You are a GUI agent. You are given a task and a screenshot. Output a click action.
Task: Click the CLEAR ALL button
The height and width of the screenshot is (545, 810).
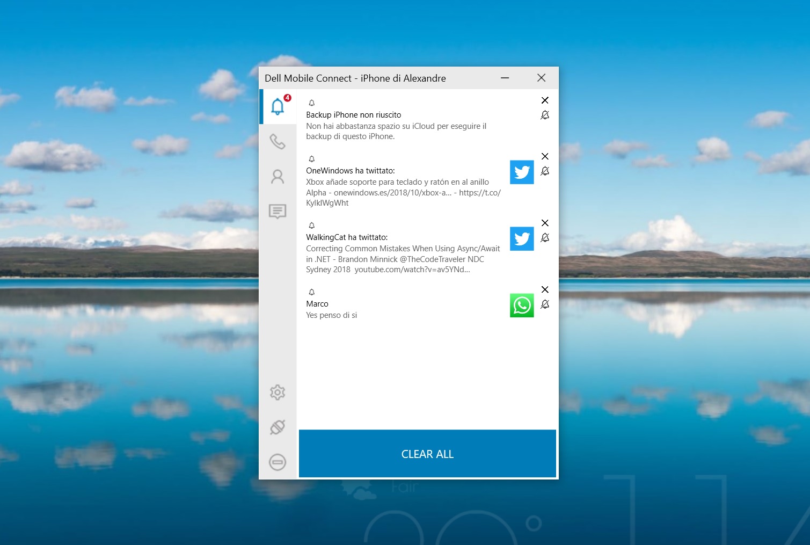click(x=427, y=454)
